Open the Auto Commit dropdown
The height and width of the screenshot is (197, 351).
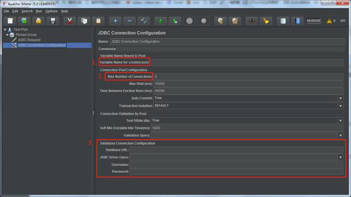[340, 99]
